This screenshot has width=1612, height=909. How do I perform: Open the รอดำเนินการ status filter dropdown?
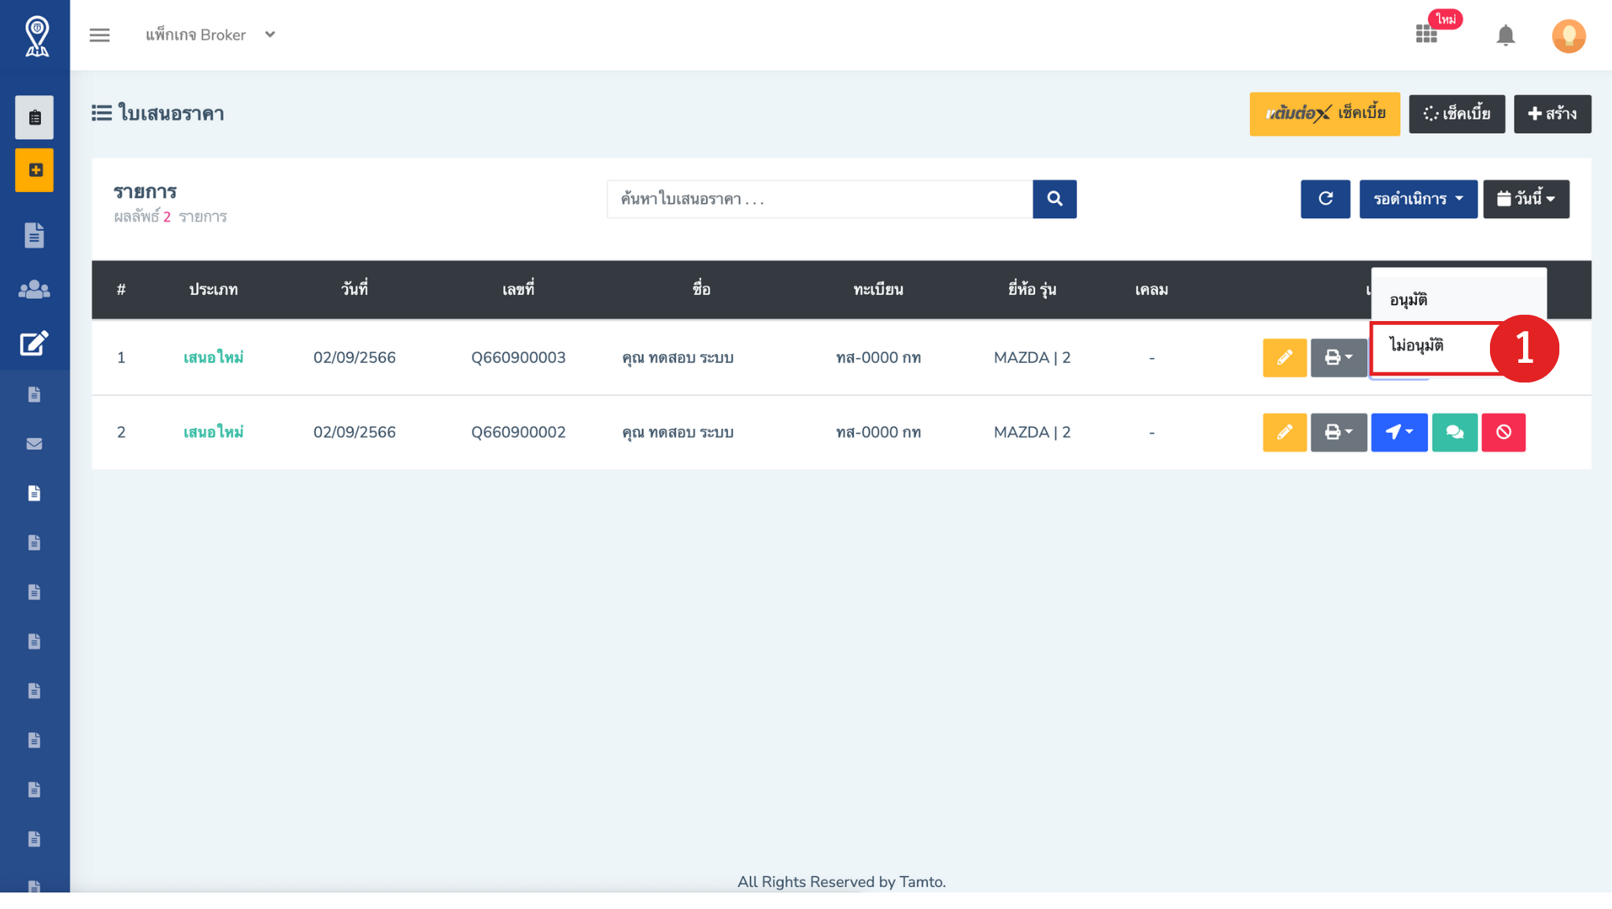pos(1418,199)
